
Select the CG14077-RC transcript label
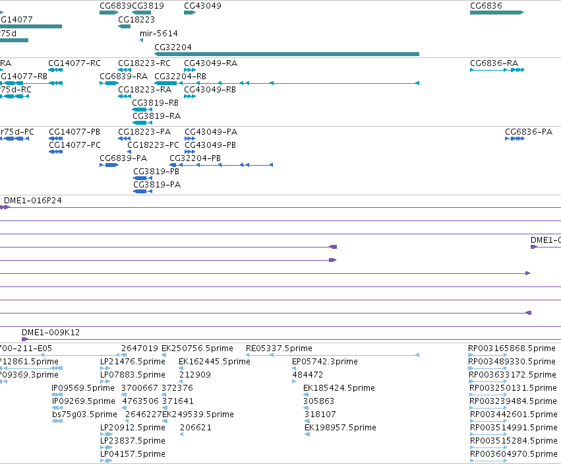coord(74,63)
